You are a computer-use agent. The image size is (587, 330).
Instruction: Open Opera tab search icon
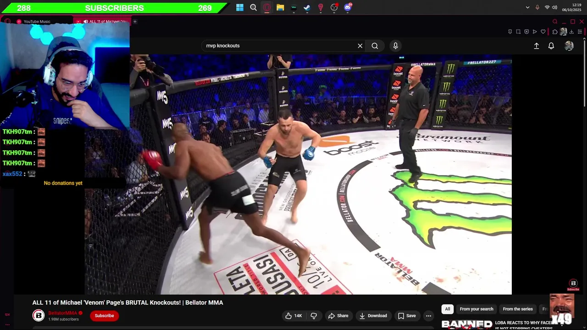[555, 22]
